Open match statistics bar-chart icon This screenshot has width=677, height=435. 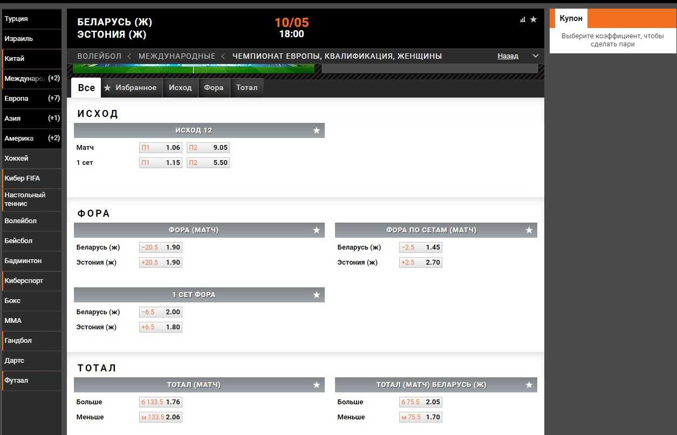point(522,19)
